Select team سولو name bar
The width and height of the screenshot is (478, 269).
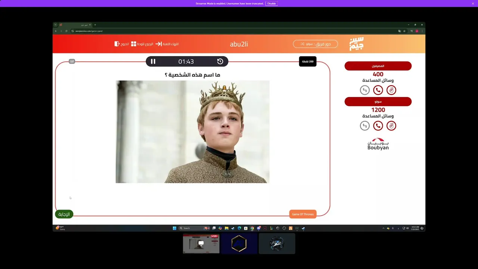pyautogui.click(x=378, y=102)
